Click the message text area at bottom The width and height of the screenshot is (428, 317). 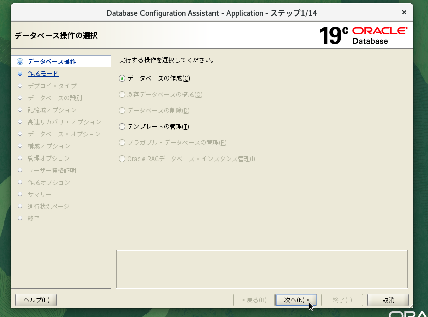[262, 269]
